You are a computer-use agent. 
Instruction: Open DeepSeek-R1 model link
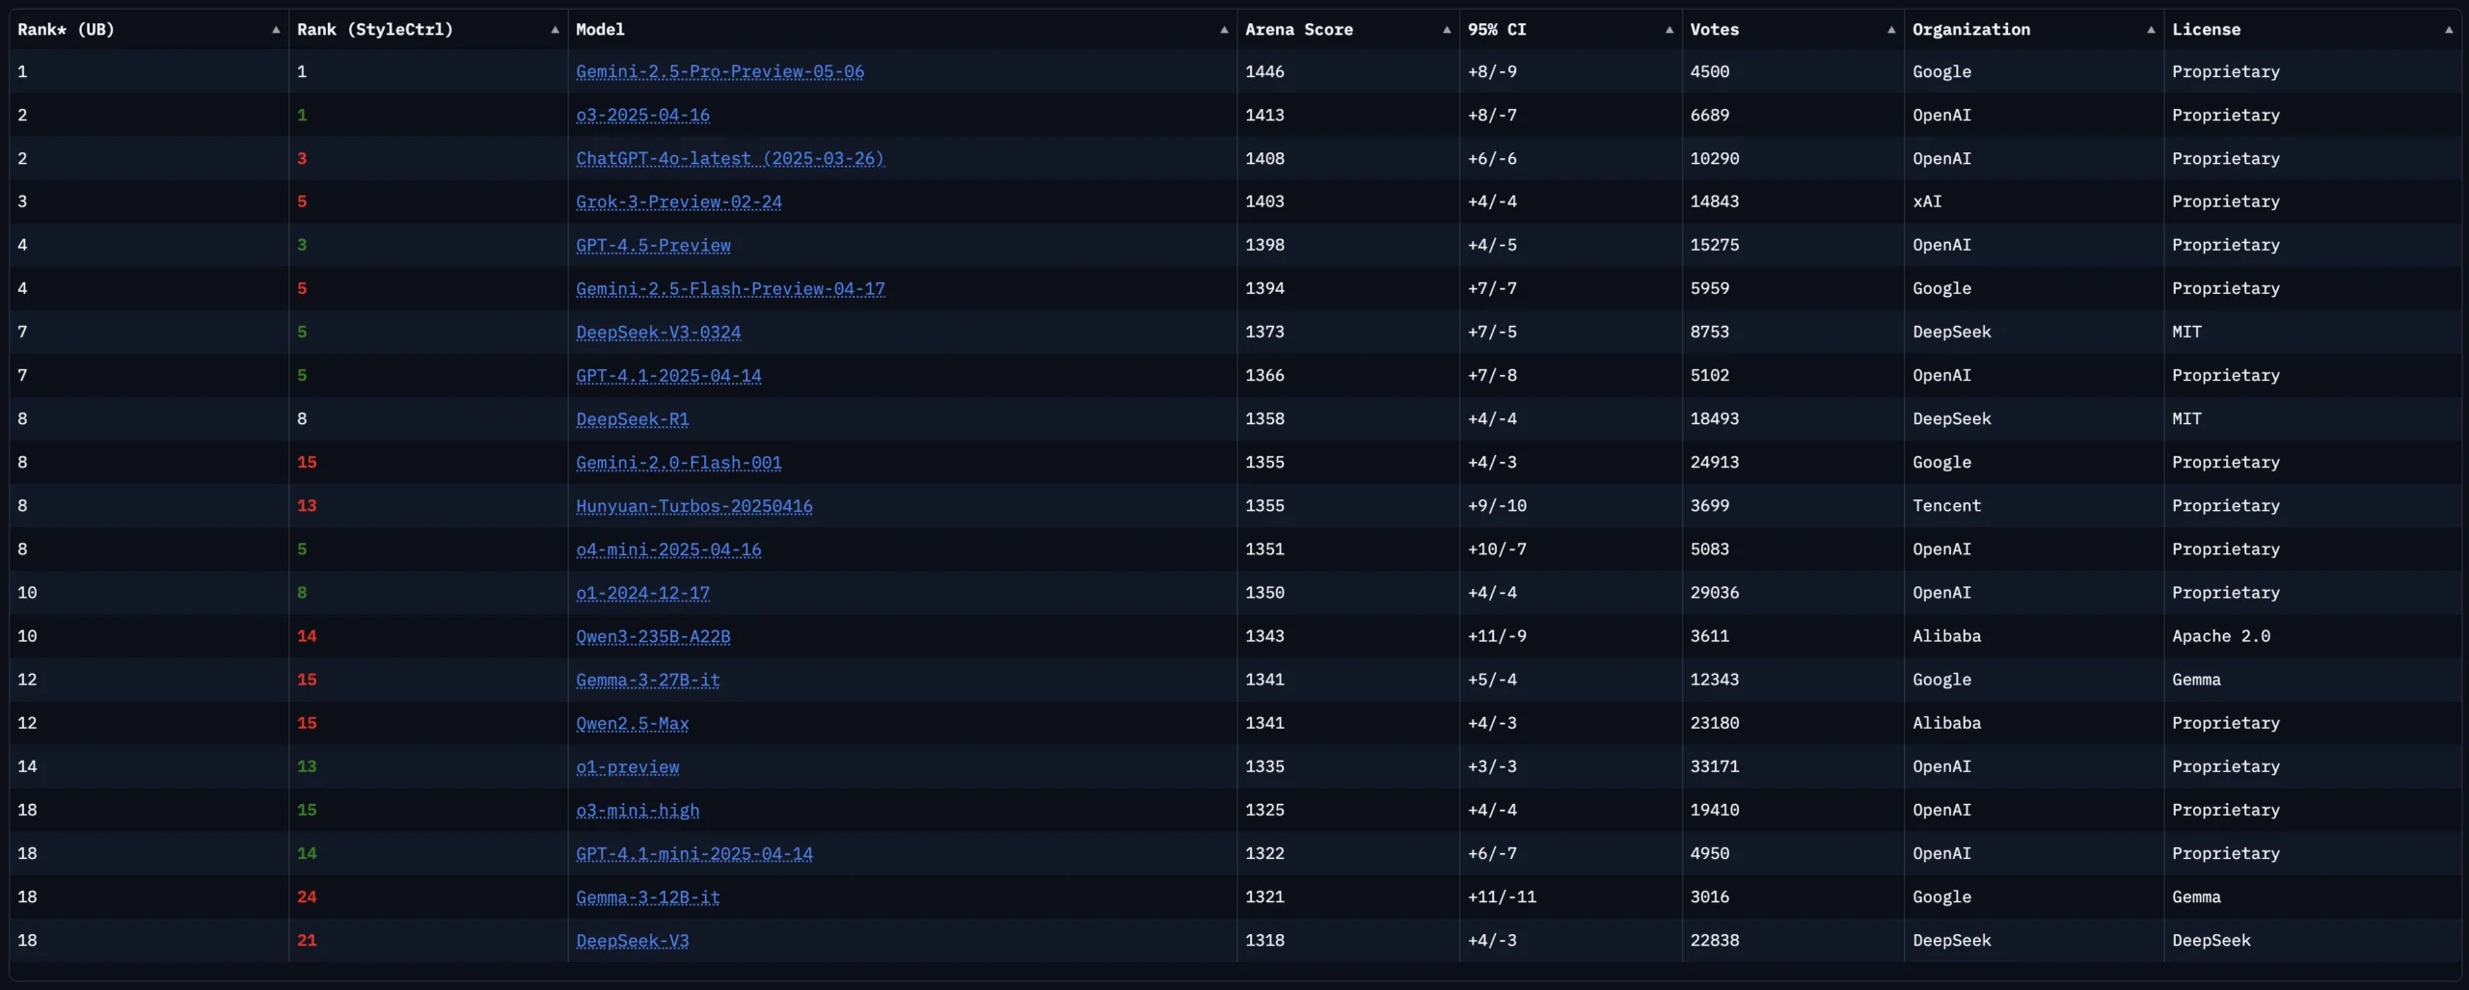pos(633,418)
